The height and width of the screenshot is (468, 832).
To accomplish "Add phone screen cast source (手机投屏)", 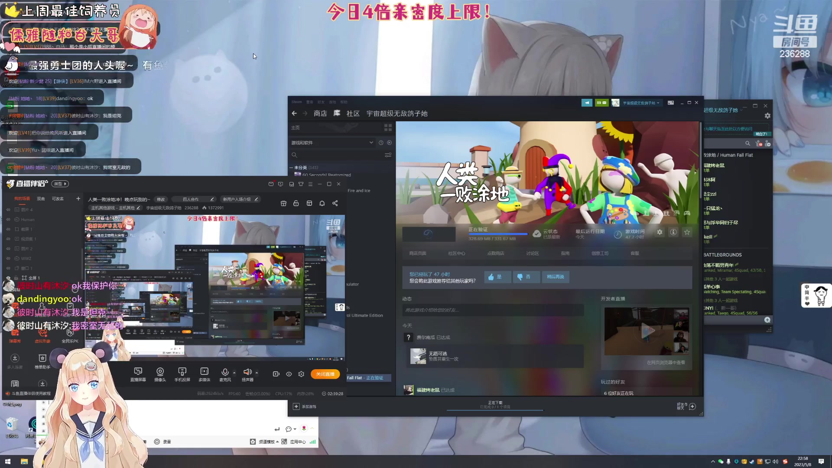I will point(182,374).
